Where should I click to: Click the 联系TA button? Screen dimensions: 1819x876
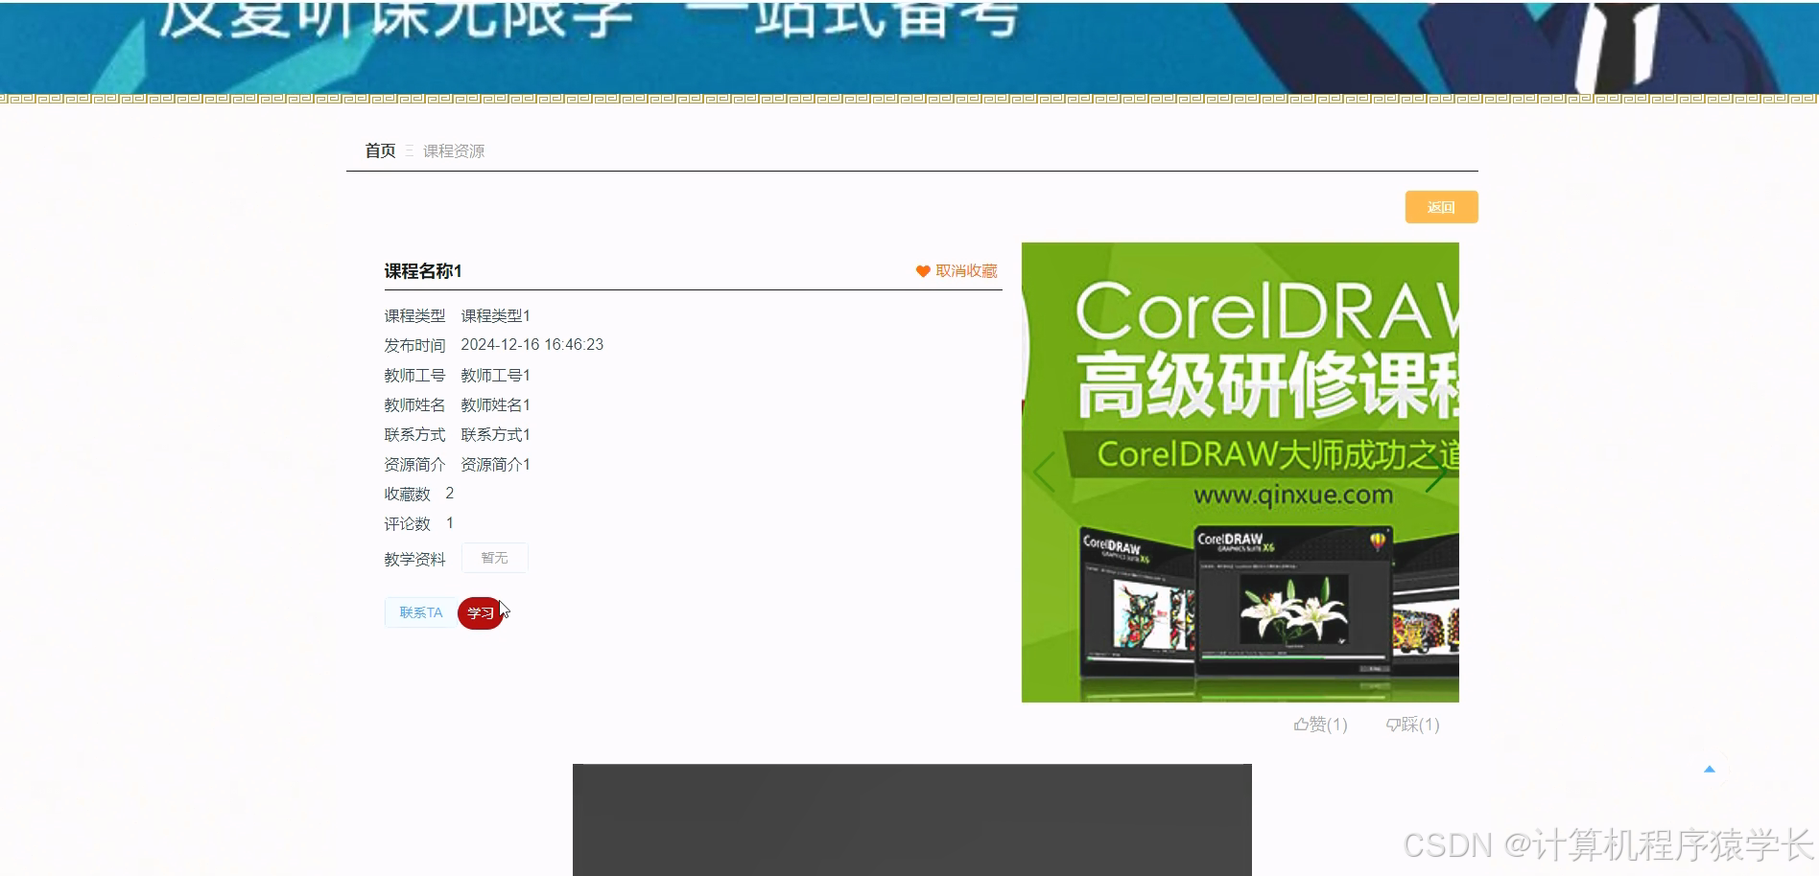(421, 612)
